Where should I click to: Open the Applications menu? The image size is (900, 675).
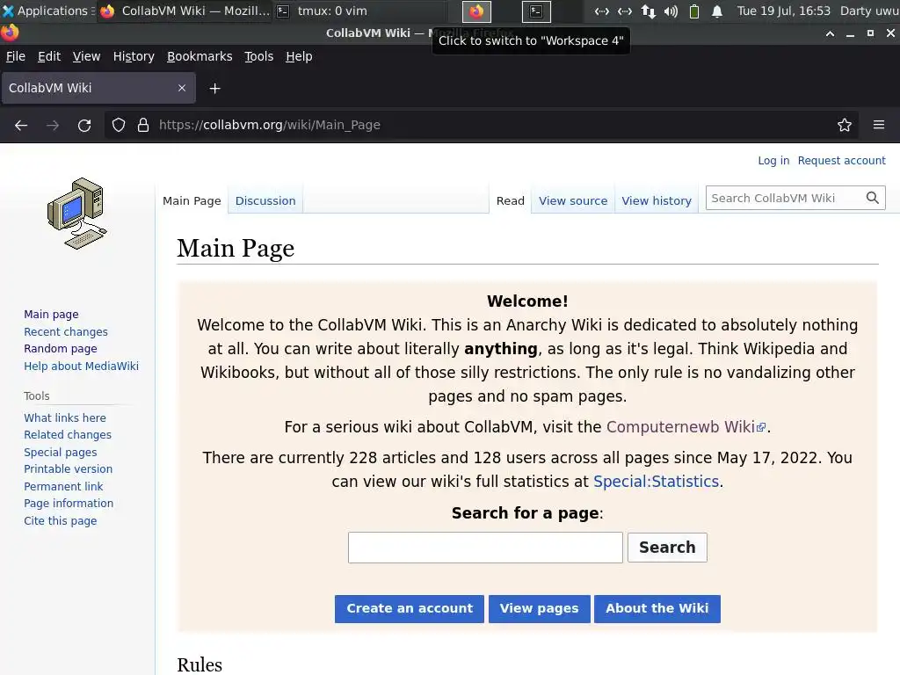47,11
